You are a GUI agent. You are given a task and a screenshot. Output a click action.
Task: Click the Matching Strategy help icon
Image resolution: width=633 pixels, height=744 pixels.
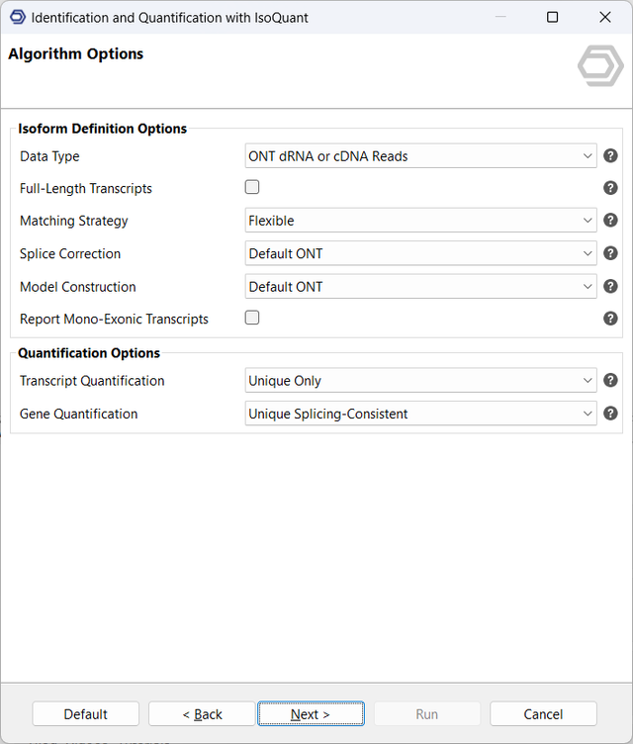[610, 221]
